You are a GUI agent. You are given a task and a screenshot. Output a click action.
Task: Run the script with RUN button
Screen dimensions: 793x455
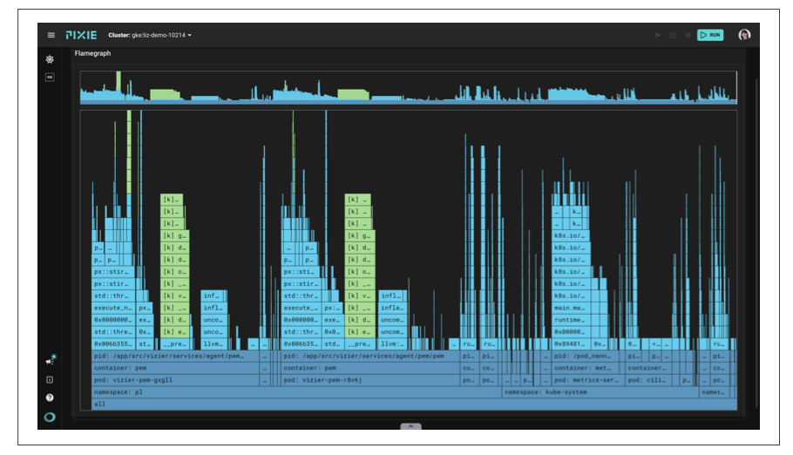tap(710, 35)
